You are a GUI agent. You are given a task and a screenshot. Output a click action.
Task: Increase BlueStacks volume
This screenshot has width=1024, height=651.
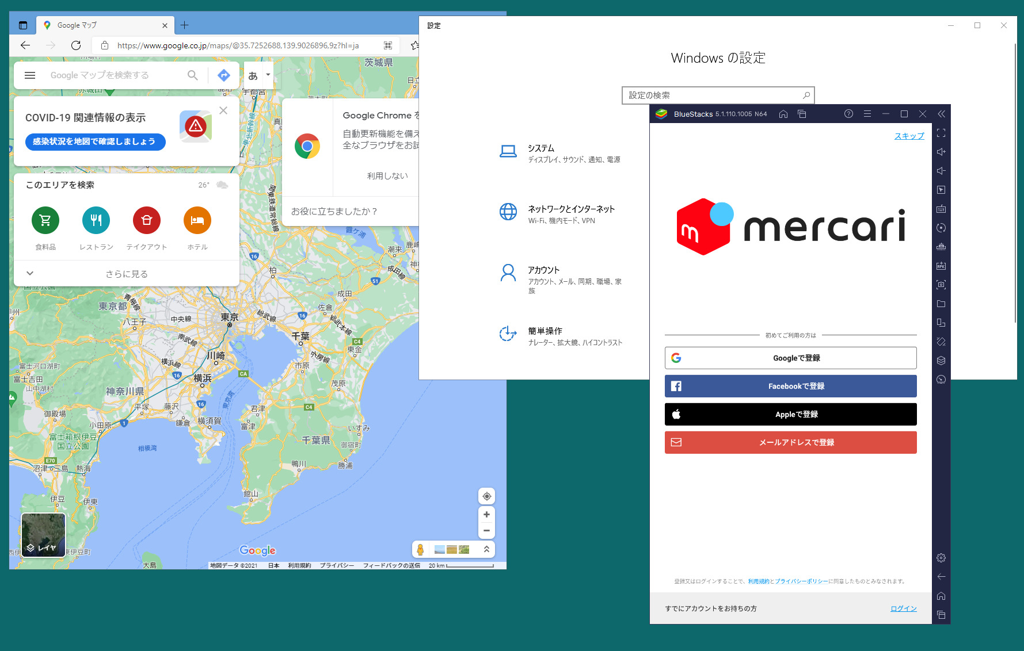(941, 152)
